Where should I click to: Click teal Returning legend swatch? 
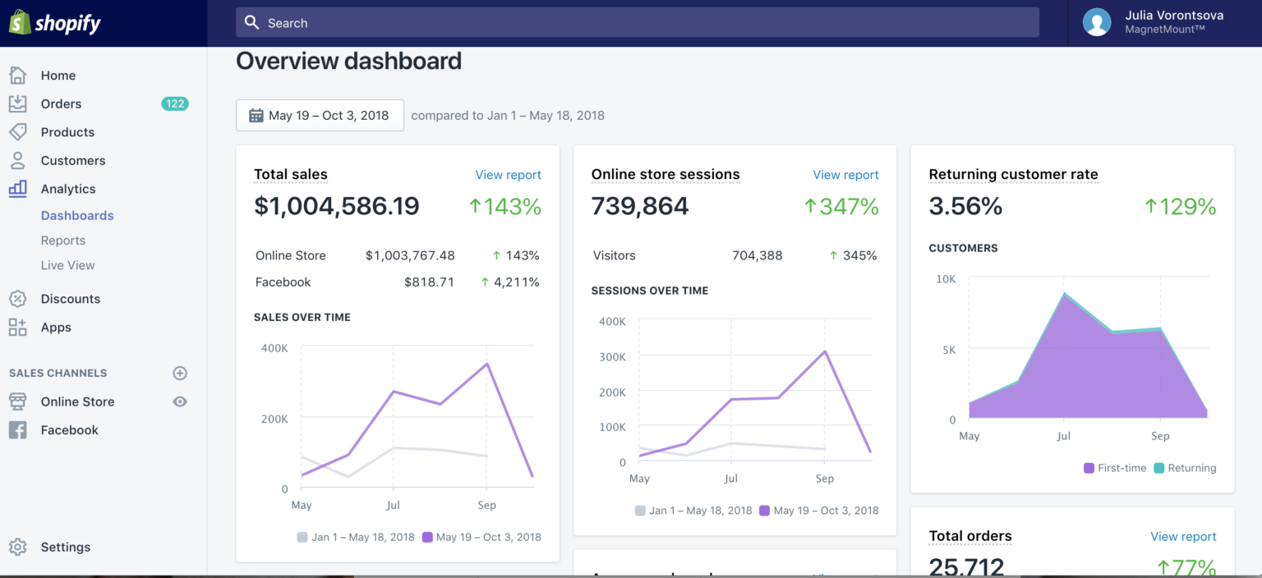(1159, 468)
